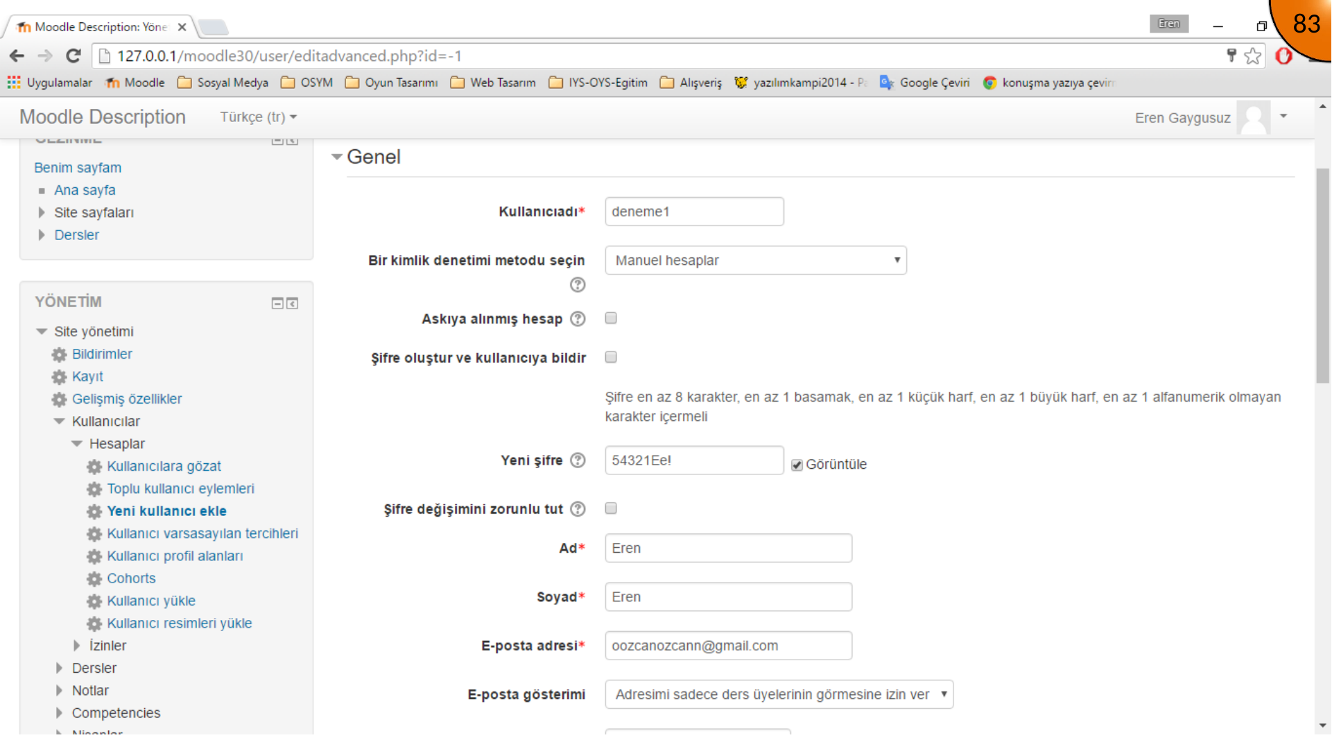The image size is (1332, 749).
Task: Check the Askıya alınmış hesap checkbox
Action: tap(611, 318)
